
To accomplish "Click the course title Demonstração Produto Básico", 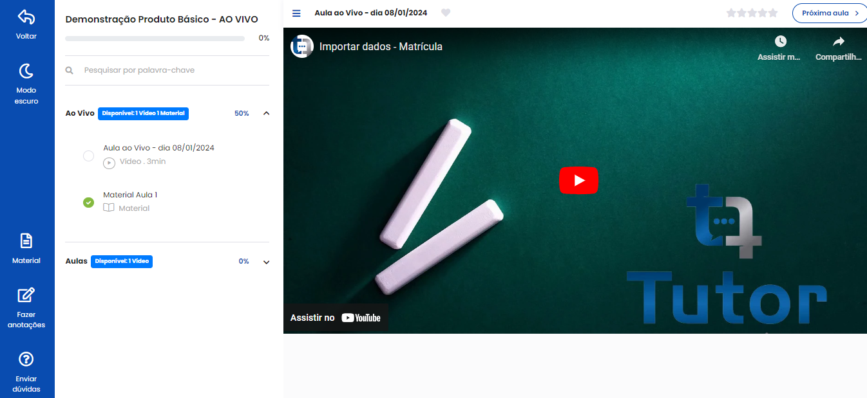I will pos(162,19).
